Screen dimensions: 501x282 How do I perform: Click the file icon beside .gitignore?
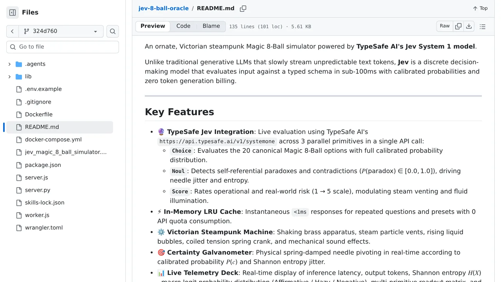pos(19,102)
